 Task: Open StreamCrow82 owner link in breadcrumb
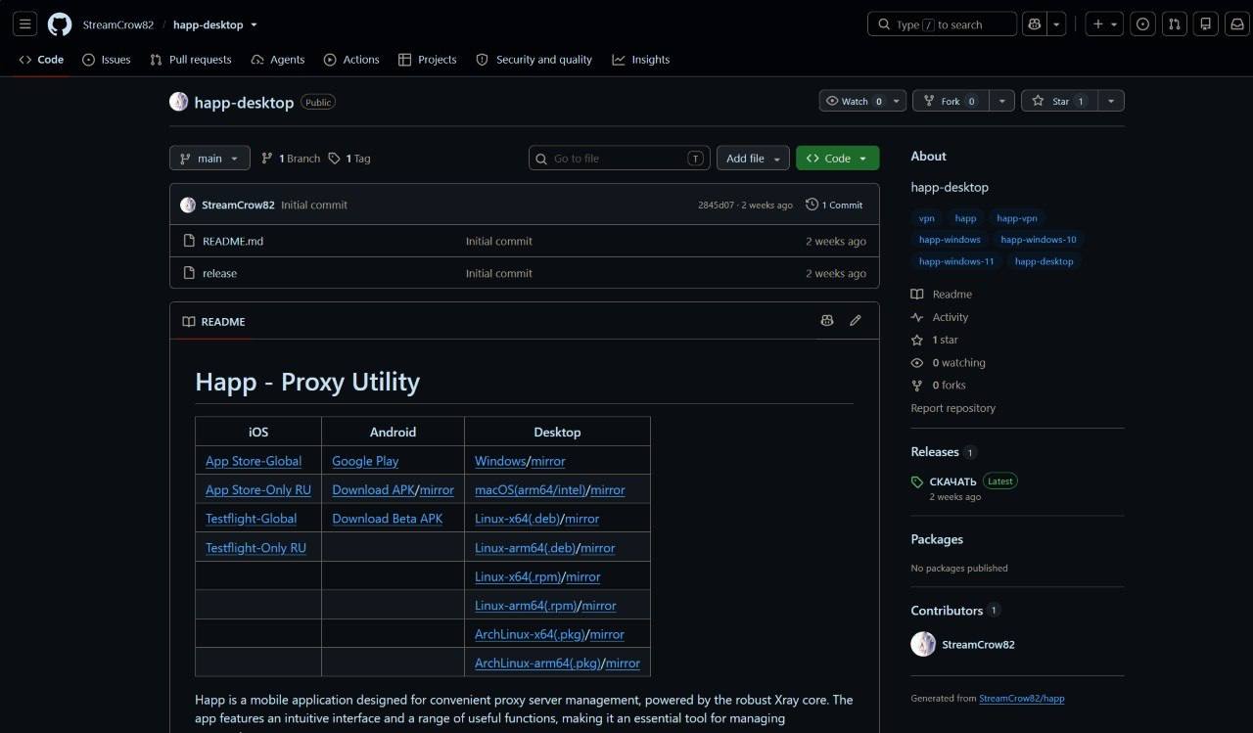[118, 25]
